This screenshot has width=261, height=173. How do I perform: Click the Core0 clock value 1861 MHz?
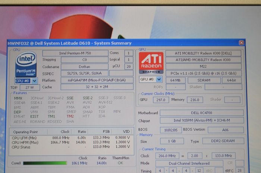click(79, 163)
